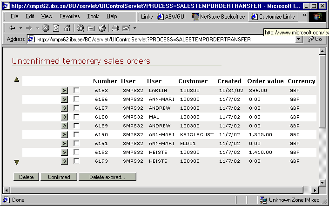Select the checkbox for order 6188
The width and height of the screenshot is (329, 206).
[x=76, y=117]
